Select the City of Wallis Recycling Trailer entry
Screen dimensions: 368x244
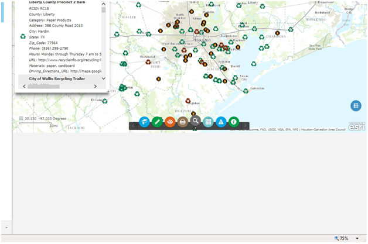pos(57,78)
